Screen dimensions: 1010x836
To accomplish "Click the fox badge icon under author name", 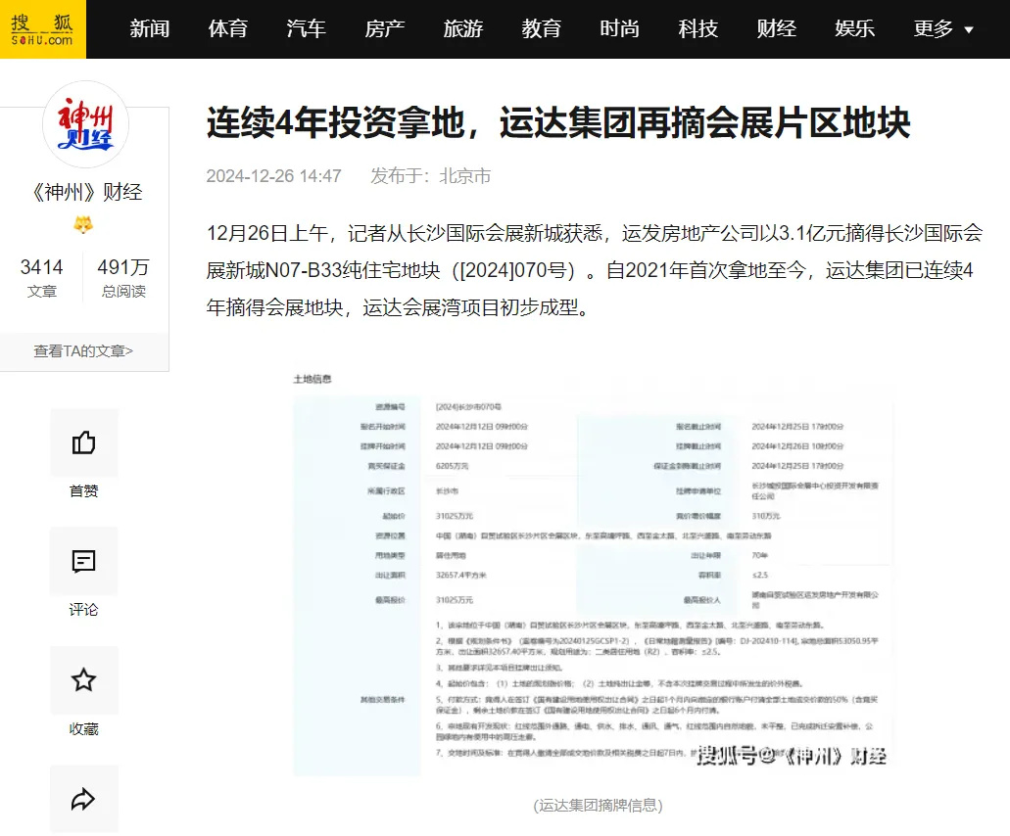I will click(83, 224).
